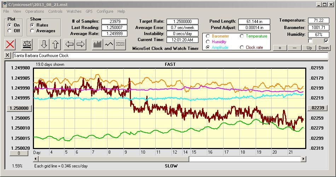This screenshot has width=336, height=177.
Task: Turn Plot Off
Action: coord(10,31)
